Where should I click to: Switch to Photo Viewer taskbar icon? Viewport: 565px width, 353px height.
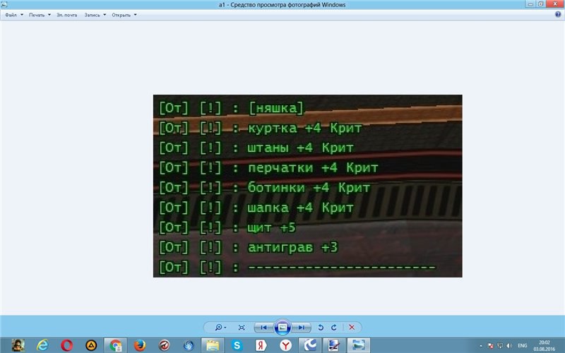click(359, 345)
